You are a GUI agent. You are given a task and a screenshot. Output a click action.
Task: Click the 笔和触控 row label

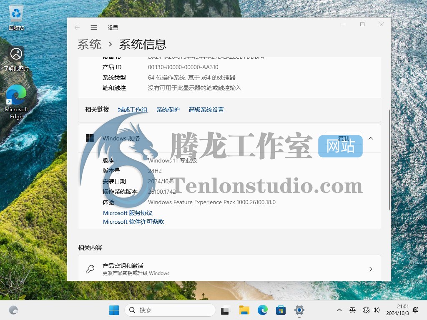point(114,88)
